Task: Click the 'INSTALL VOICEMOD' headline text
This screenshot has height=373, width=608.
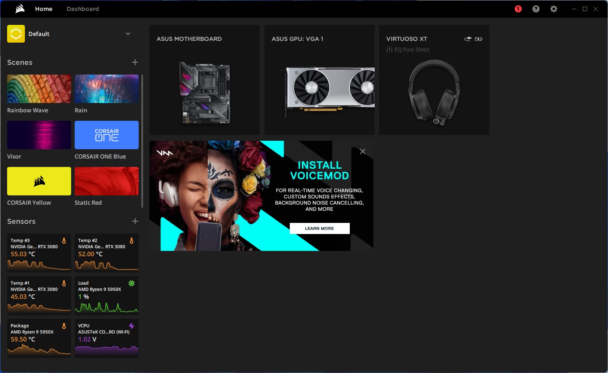Action: tap(320, 171)
